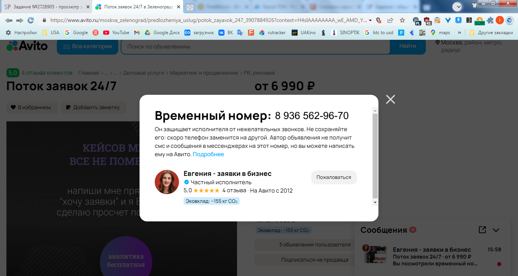Open Евгения's profile photo in popup
This screenshot has height=276, width=518.
click(x=167, y=182)
